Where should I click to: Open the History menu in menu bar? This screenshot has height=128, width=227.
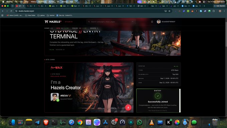tap(33, 2)
